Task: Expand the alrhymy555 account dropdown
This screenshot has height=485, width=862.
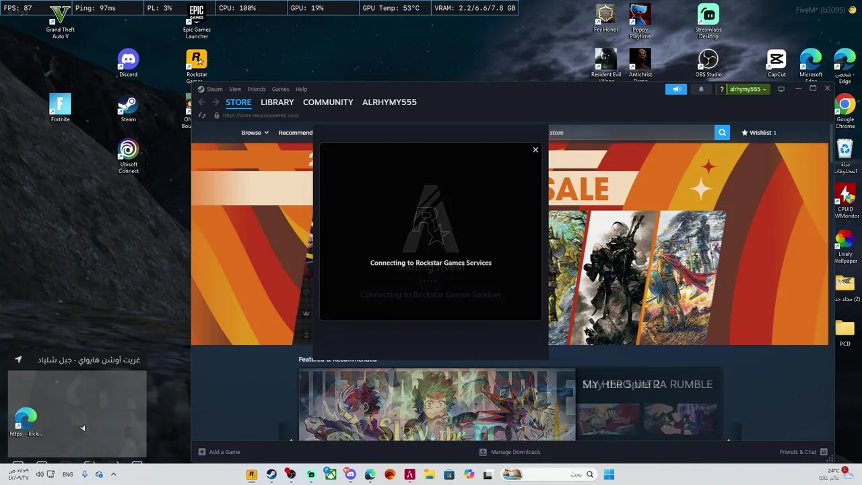Action: [x=748, y=89]
